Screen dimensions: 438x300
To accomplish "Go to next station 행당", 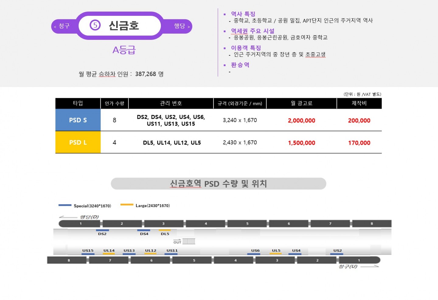I will (x=182, y=26).
